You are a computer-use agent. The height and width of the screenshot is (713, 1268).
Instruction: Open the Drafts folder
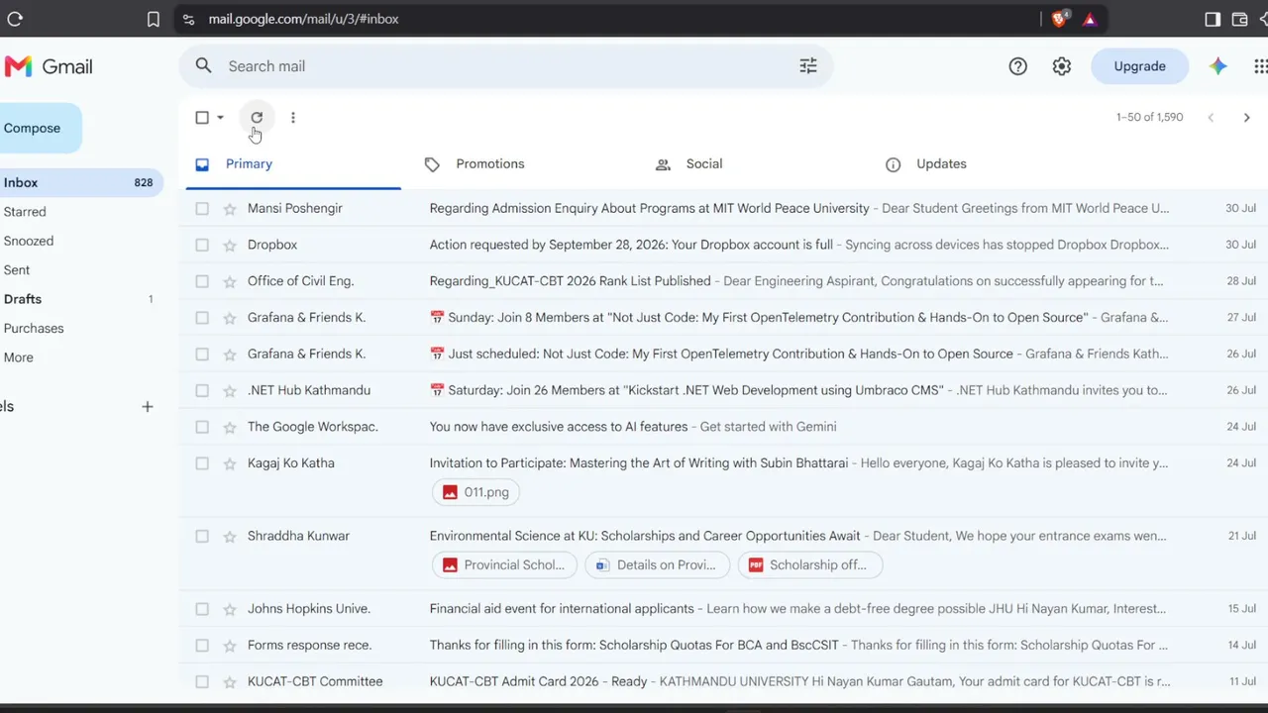23,299
